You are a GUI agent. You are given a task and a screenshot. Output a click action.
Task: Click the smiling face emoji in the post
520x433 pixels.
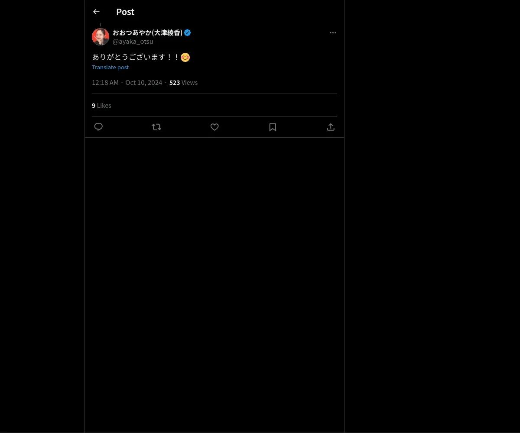[185, 57]
